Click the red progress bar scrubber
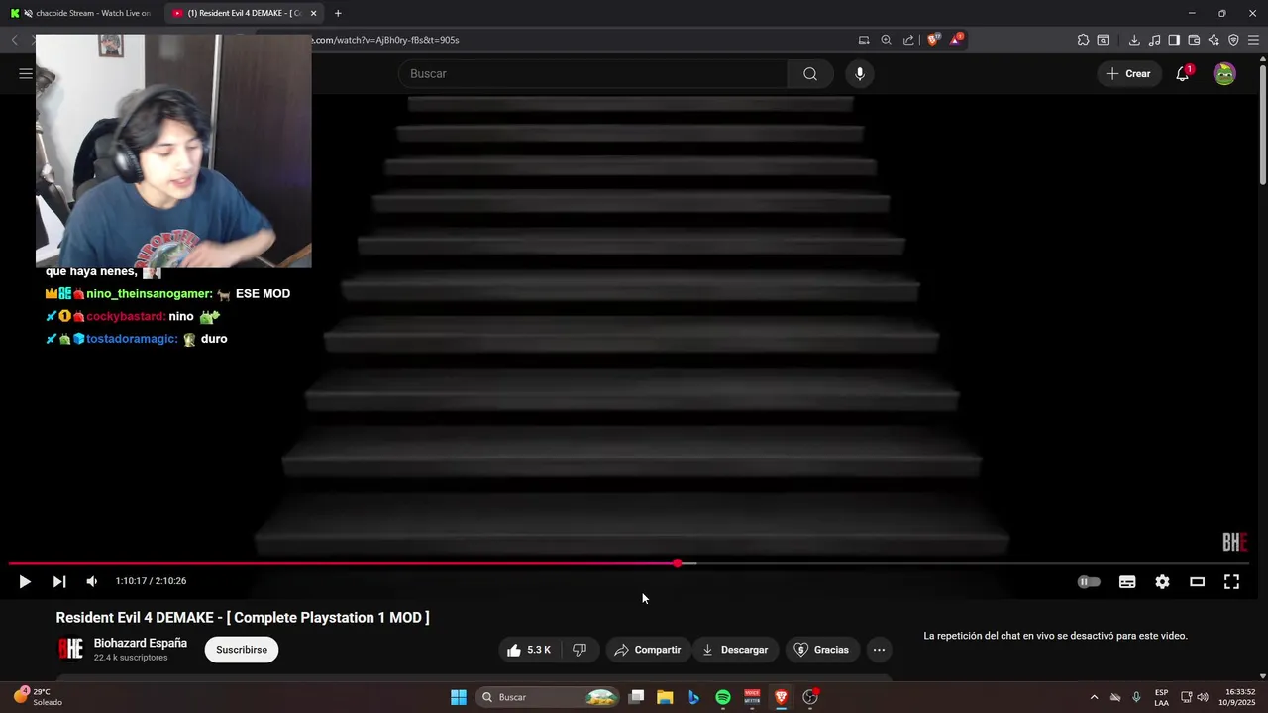This screenshot has width=1268, height=713. pyautogui.click(x=677, y=563)
